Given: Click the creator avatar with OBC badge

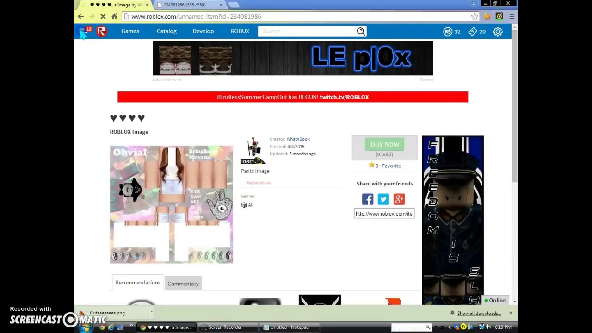Looking at the screenshot, I should 253,151.
